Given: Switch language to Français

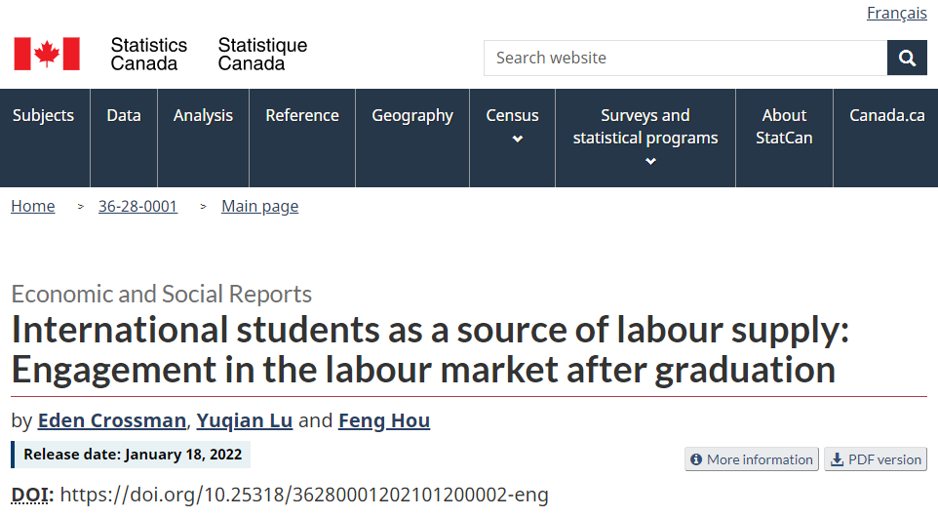Looking at the screenshot, I should (x=897, y=13).
